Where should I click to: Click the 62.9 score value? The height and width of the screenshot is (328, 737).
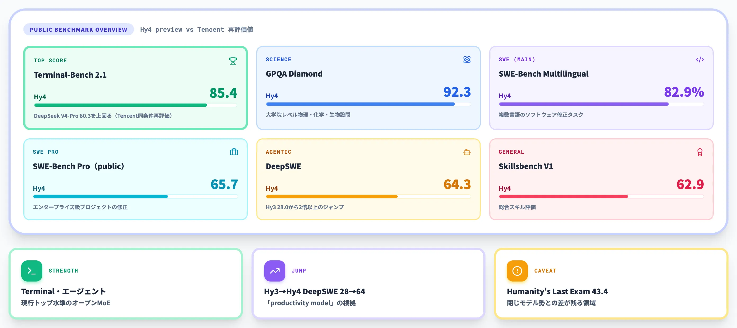coord(690,184)
